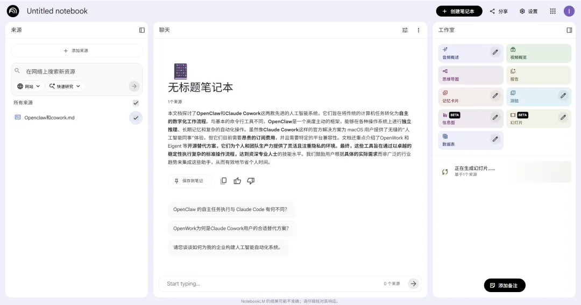The height and width of the screenshot is (305, 581).
Task: Edit 音频概述 audio overview options
Action: pyautogui.click(x=495, y=52)
